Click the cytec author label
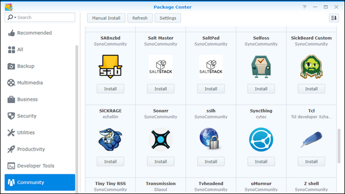The image size is (345, 194). [261, 117]
